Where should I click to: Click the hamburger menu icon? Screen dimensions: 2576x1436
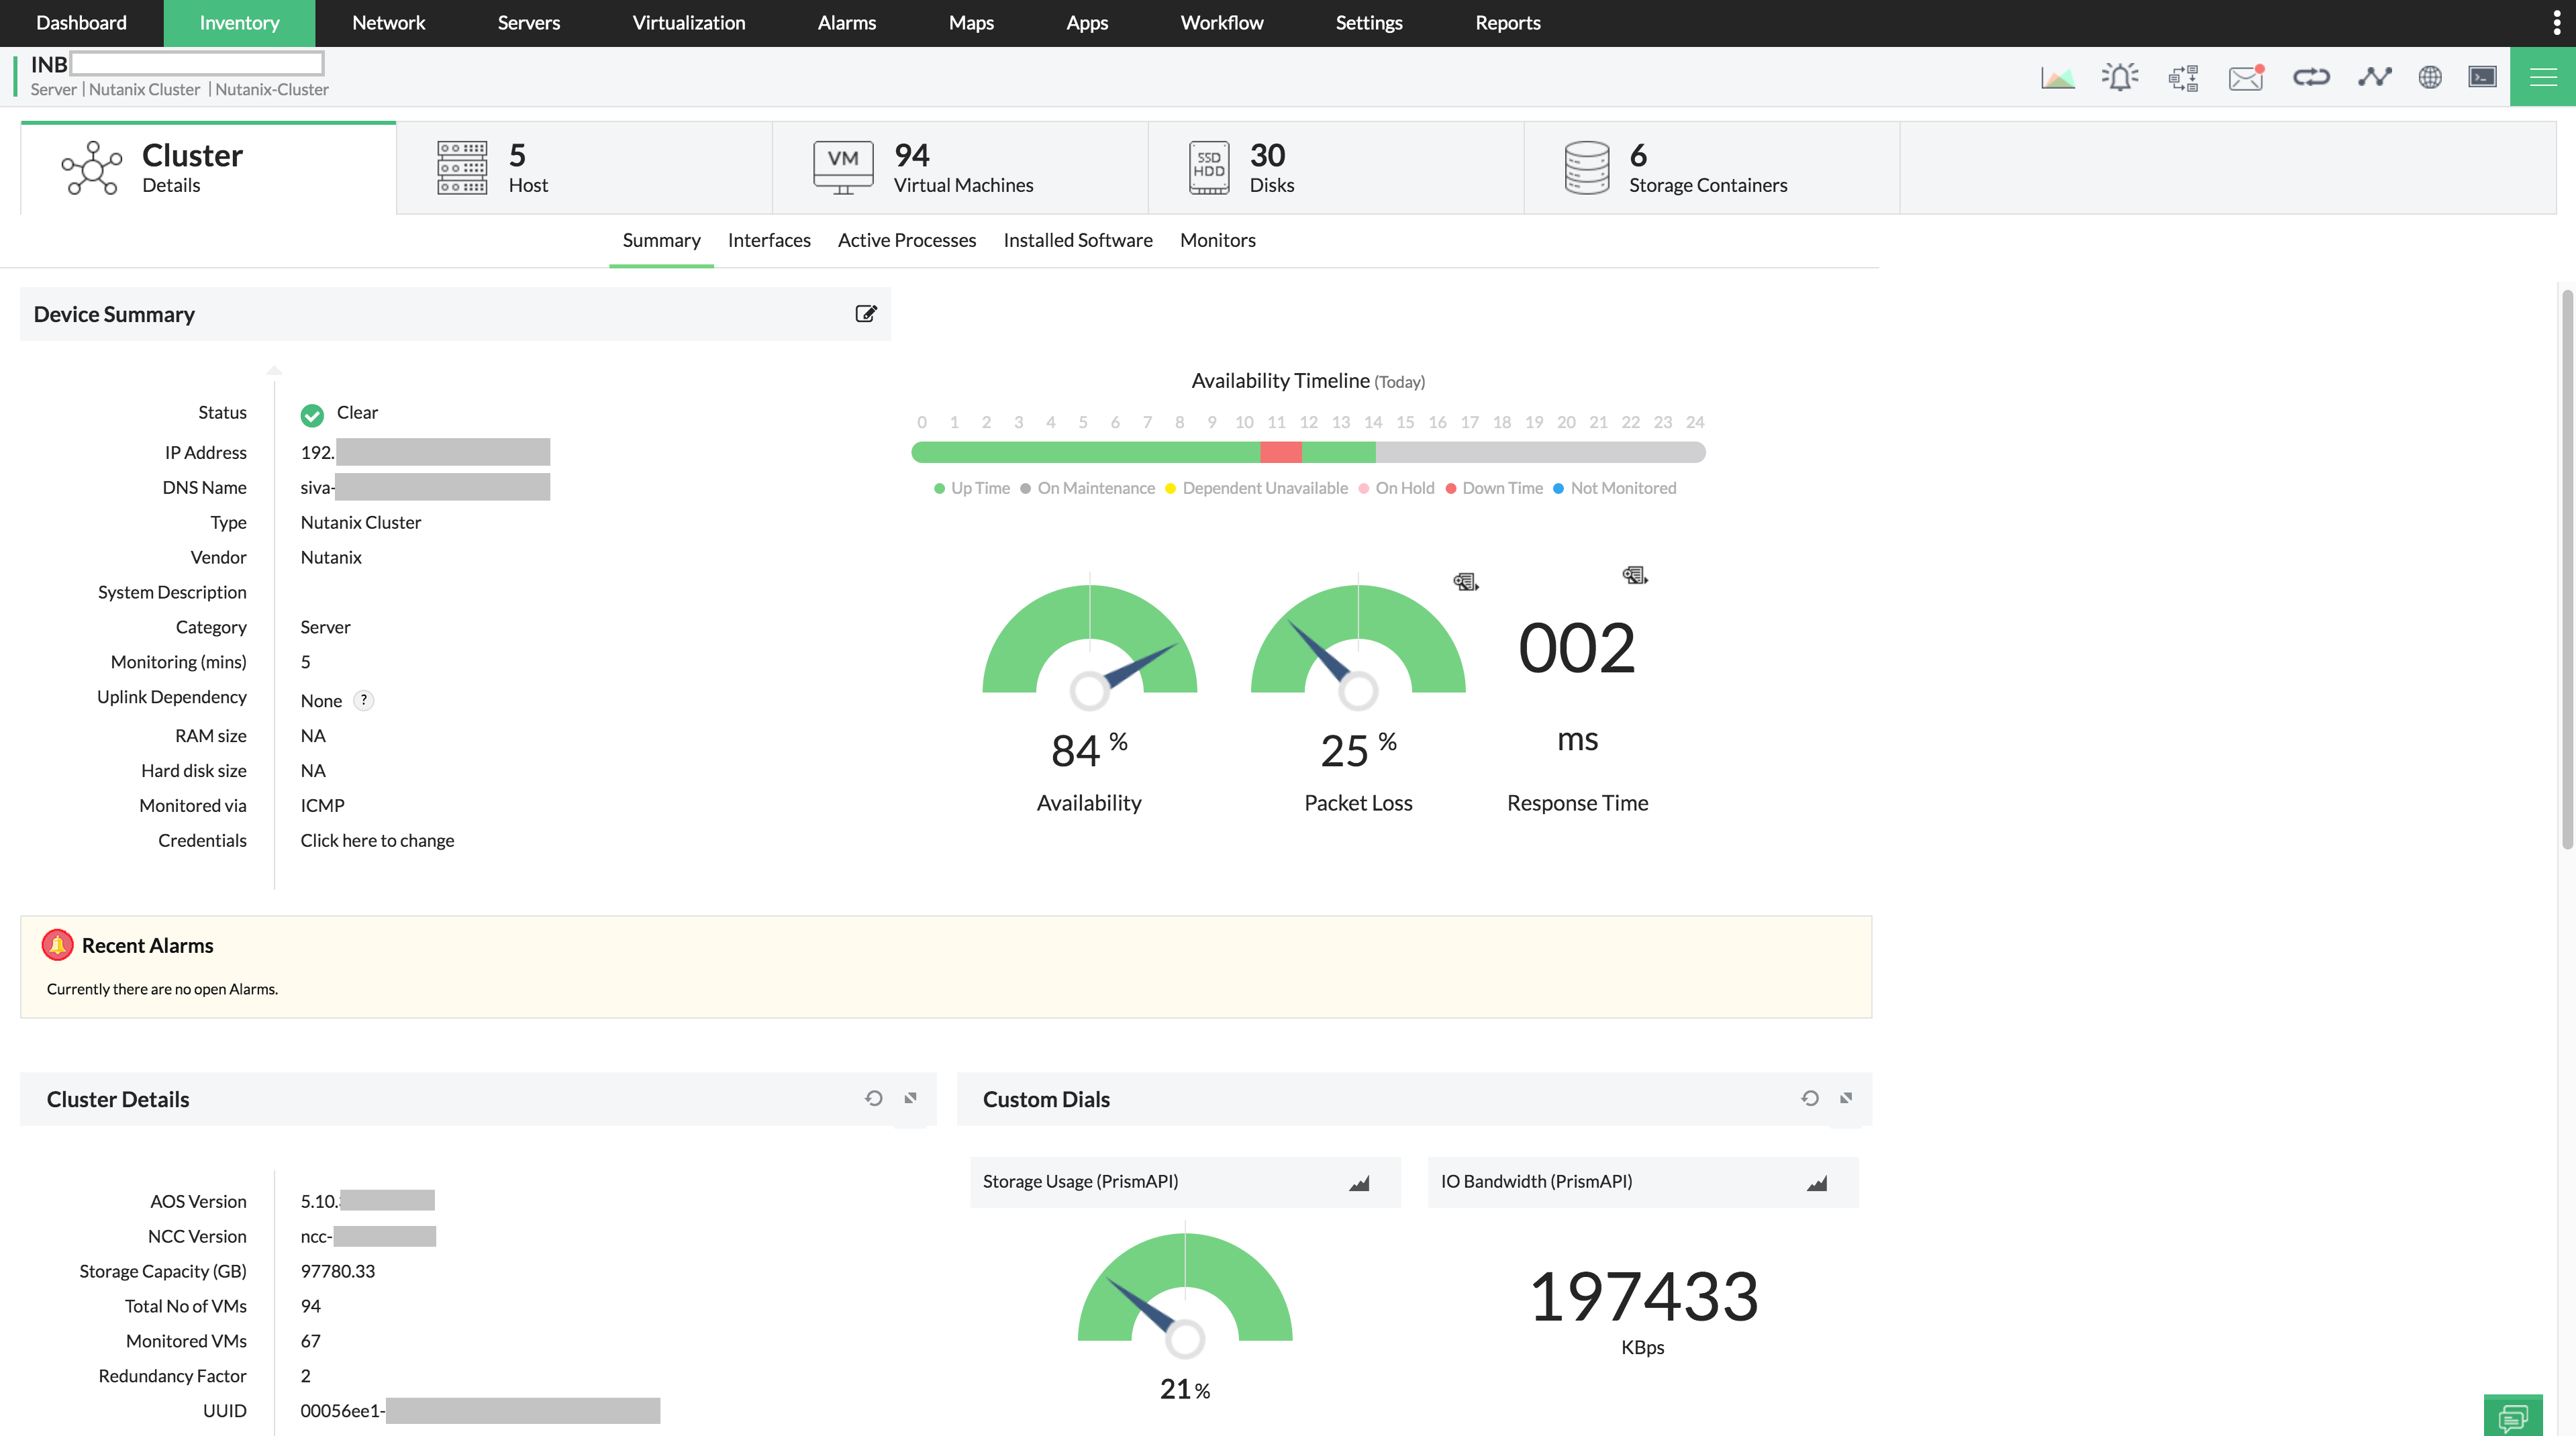coord(2542,76)
